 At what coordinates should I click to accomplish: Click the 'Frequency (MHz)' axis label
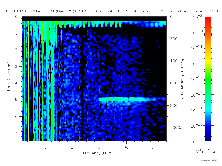point(97,153)
